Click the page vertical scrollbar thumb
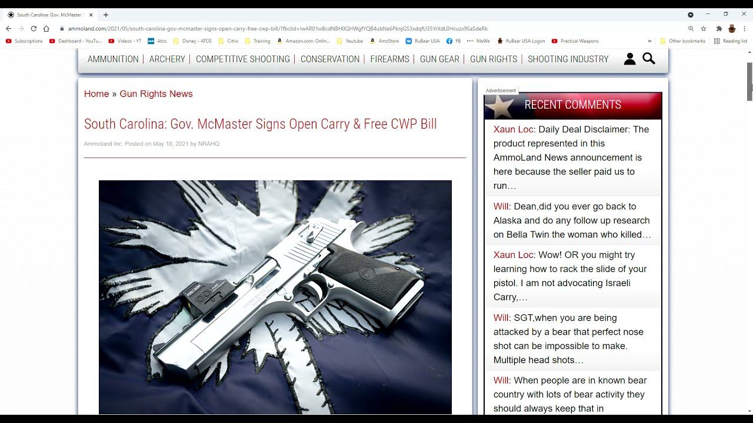This screenshot has width=753, height=423. point(749,81)
